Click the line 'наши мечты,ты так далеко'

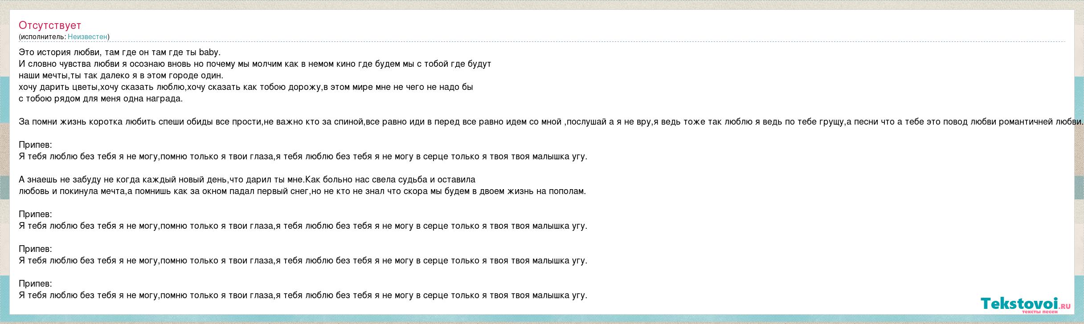(121, 75)
